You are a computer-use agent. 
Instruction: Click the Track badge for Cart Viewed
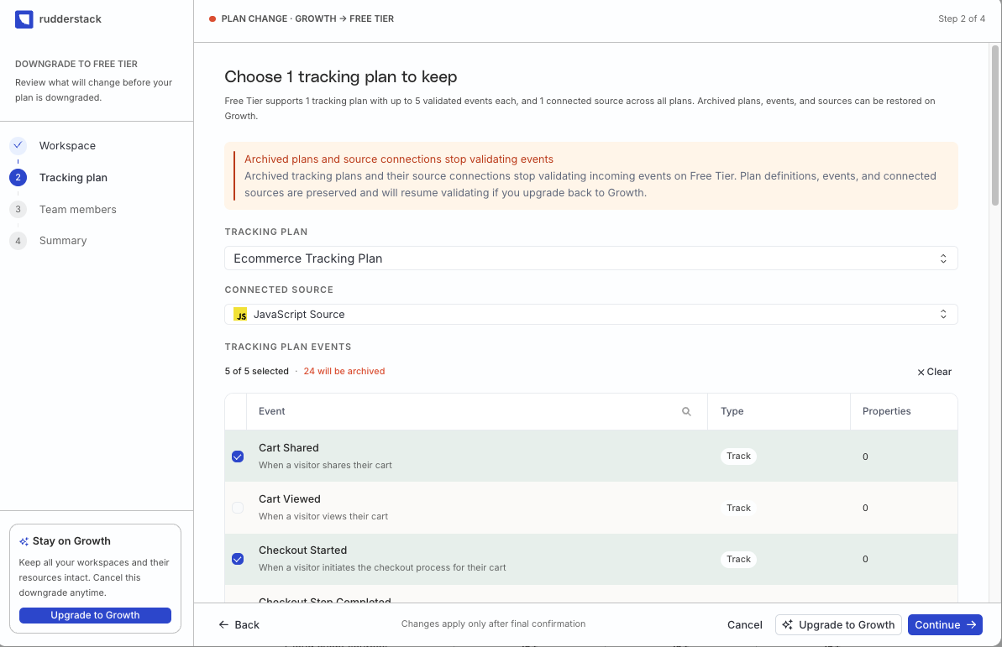pos(738,508)
